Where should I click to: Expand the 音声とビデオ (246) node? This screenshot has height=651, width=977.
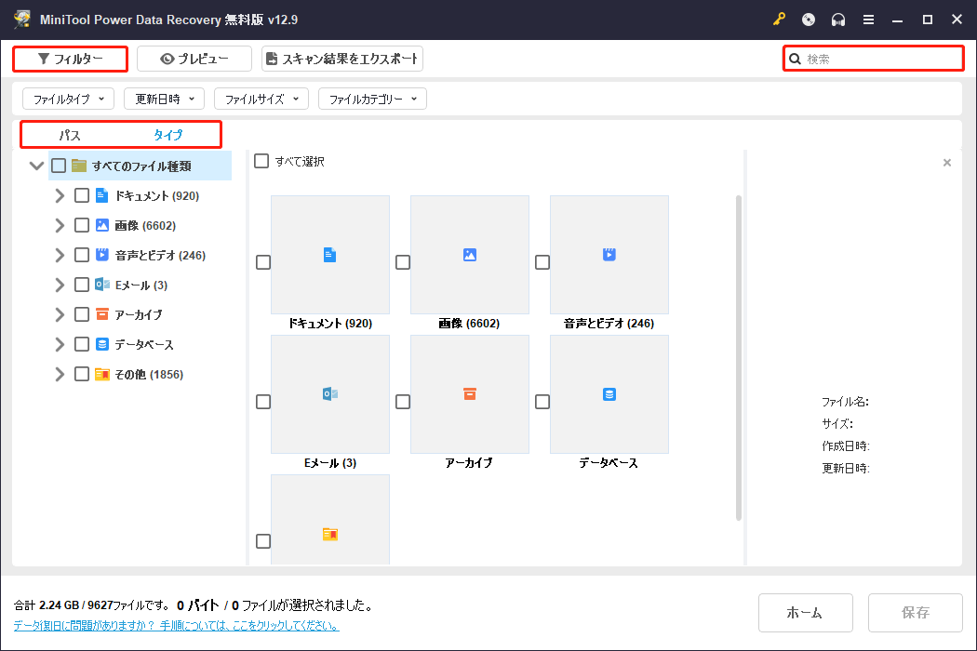tap(60, 255)
